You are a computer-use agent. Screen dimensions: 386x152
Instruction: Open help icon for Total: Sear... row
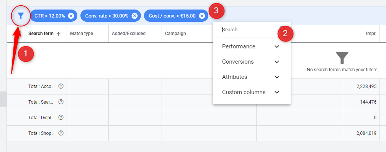point(61,102)
